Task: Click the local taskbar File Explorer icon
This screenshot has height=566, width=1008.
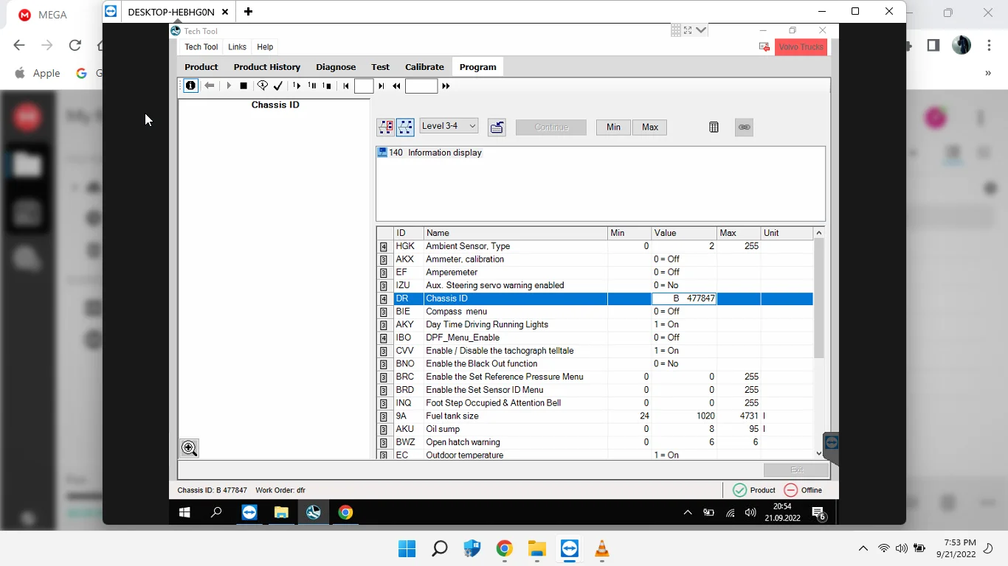Action: click(536, 548)
